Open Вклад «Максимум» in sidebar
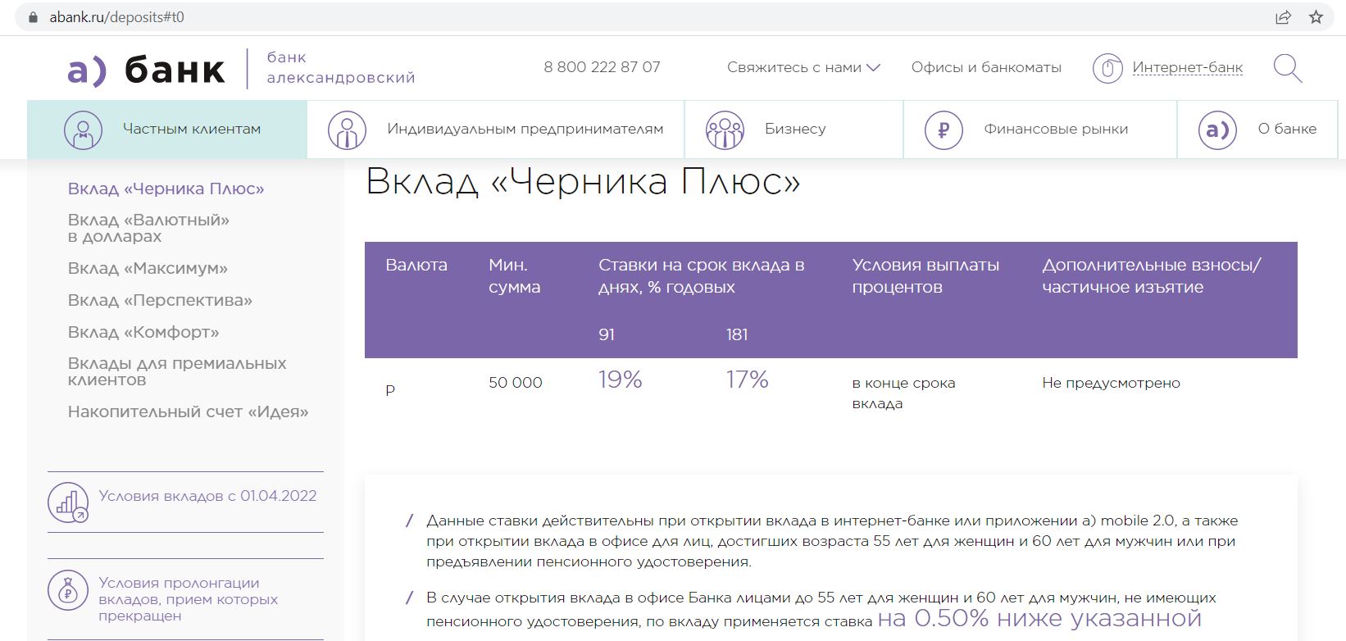This screenshot has width=1346, height=641. click(148, 268)
